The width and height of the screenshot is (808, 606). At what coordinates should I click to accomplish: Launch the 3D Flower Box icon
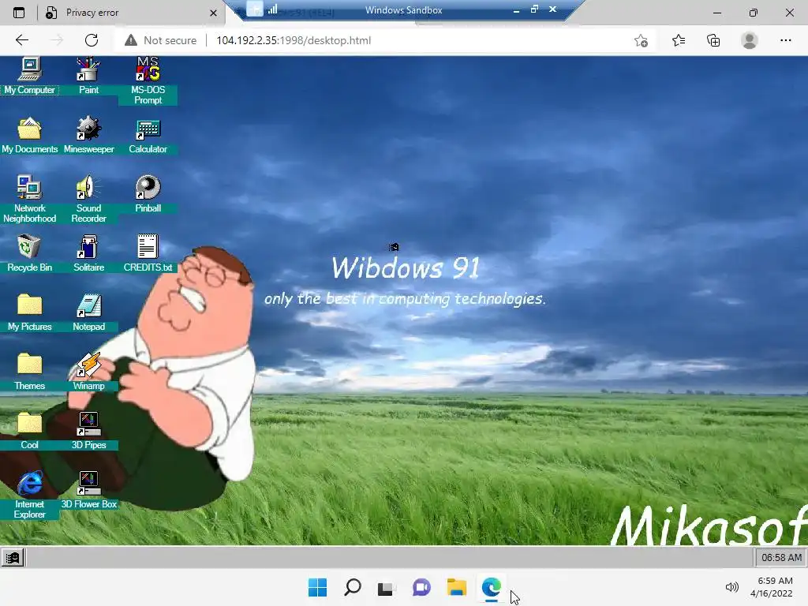tap(88, 489)
